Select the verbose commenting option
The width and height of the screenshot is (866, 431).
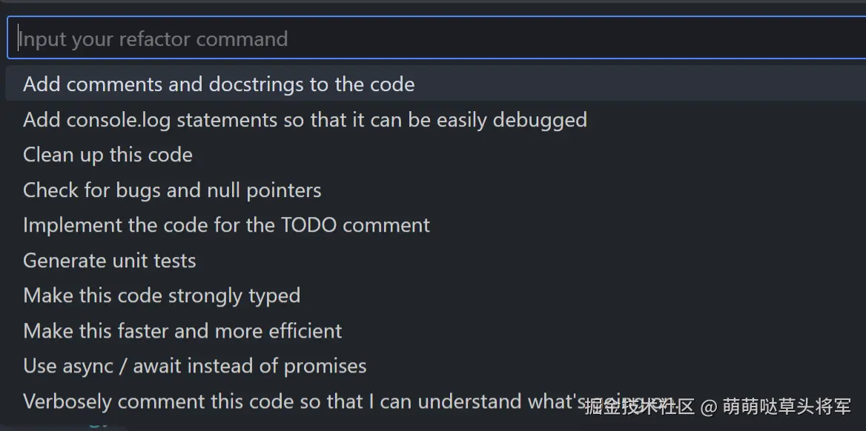pyautogui.click(x=297, y=401)
